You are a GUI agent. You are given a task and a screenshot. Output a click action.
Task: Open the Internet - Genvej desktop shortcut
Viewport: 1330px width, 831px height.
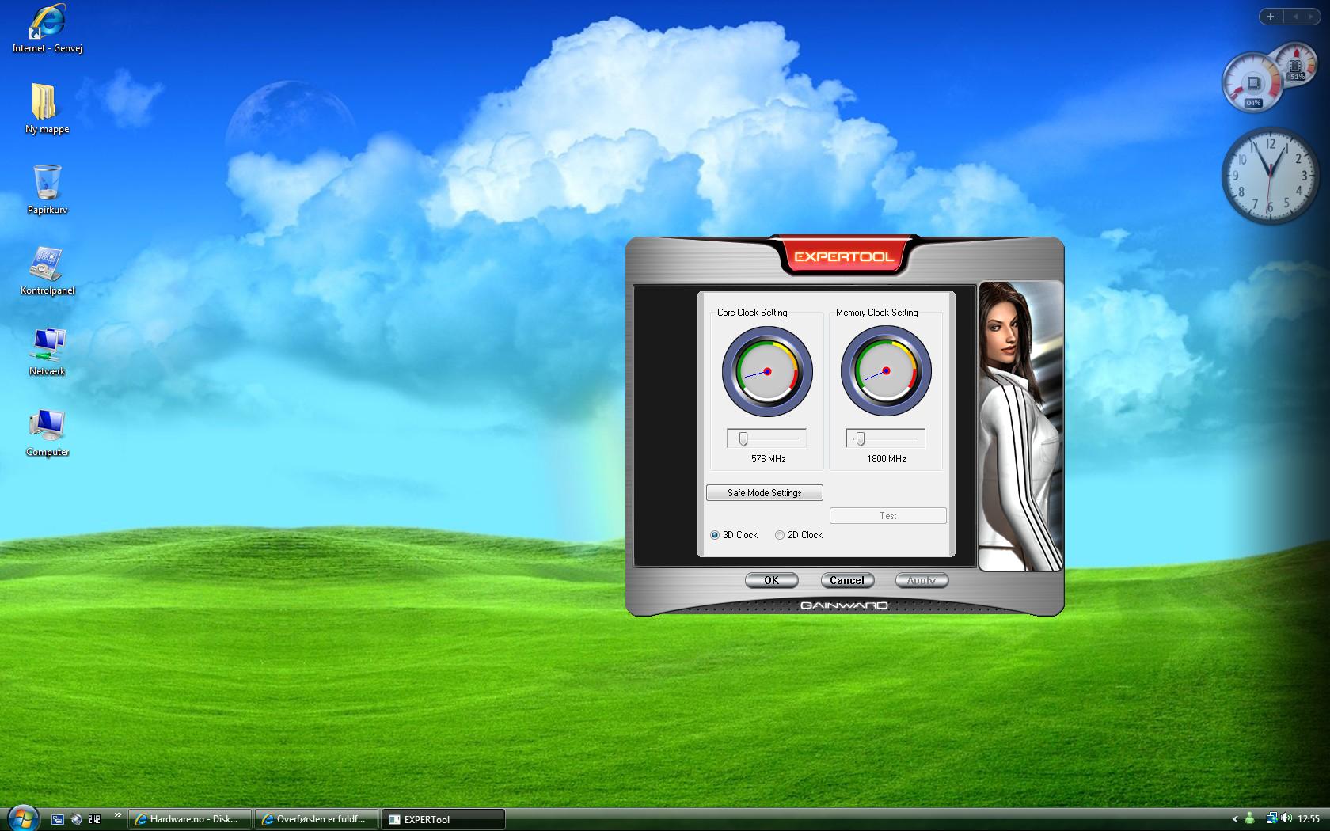[x=47, y=30]
